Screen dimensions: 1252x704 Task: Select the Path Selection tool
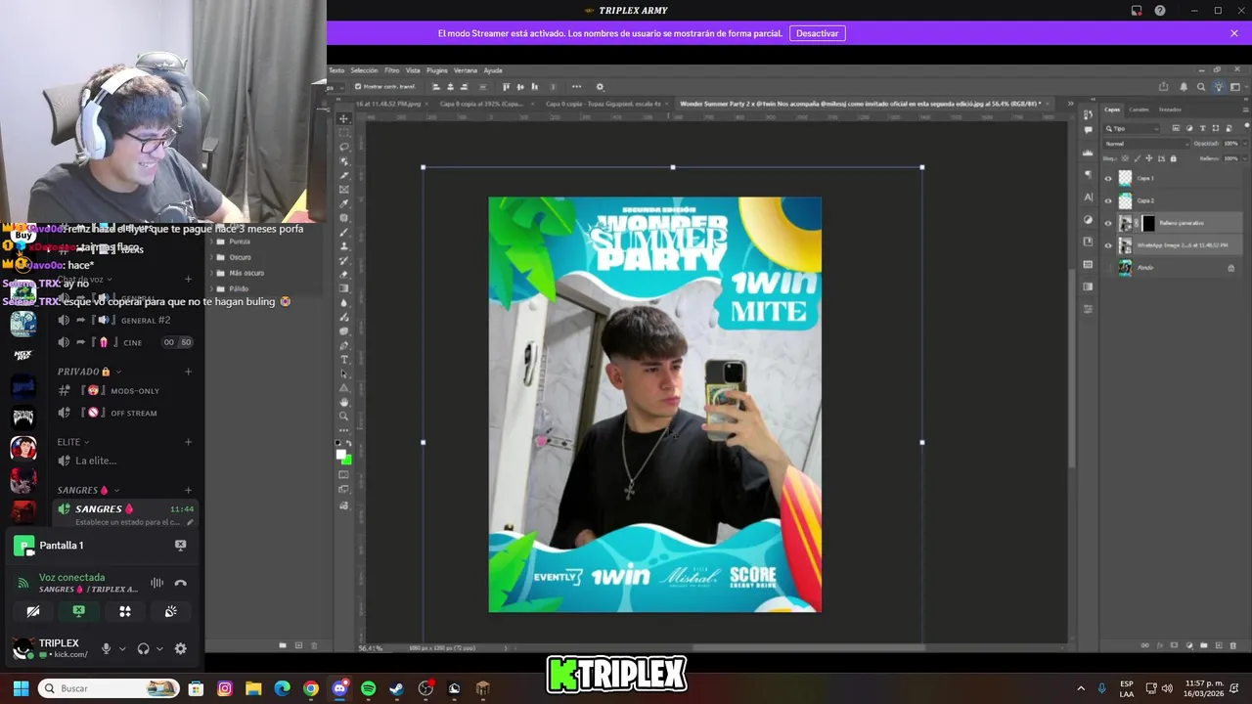tap(343, 374)
